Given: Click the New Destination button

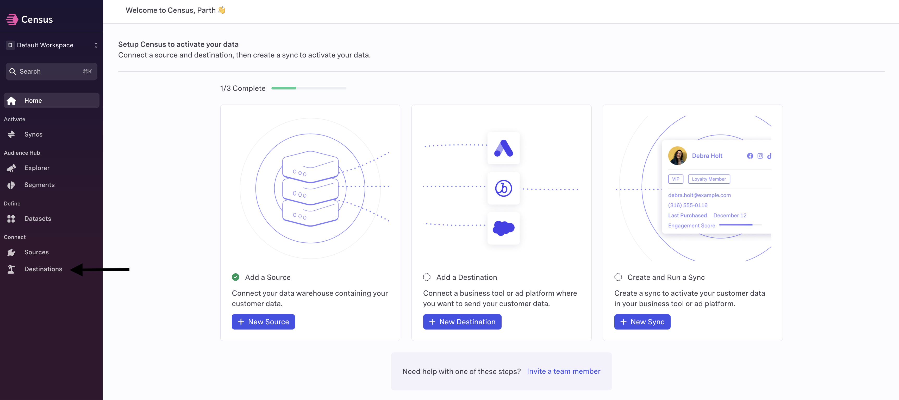Looking at the screenshot, I should [462, 322].
